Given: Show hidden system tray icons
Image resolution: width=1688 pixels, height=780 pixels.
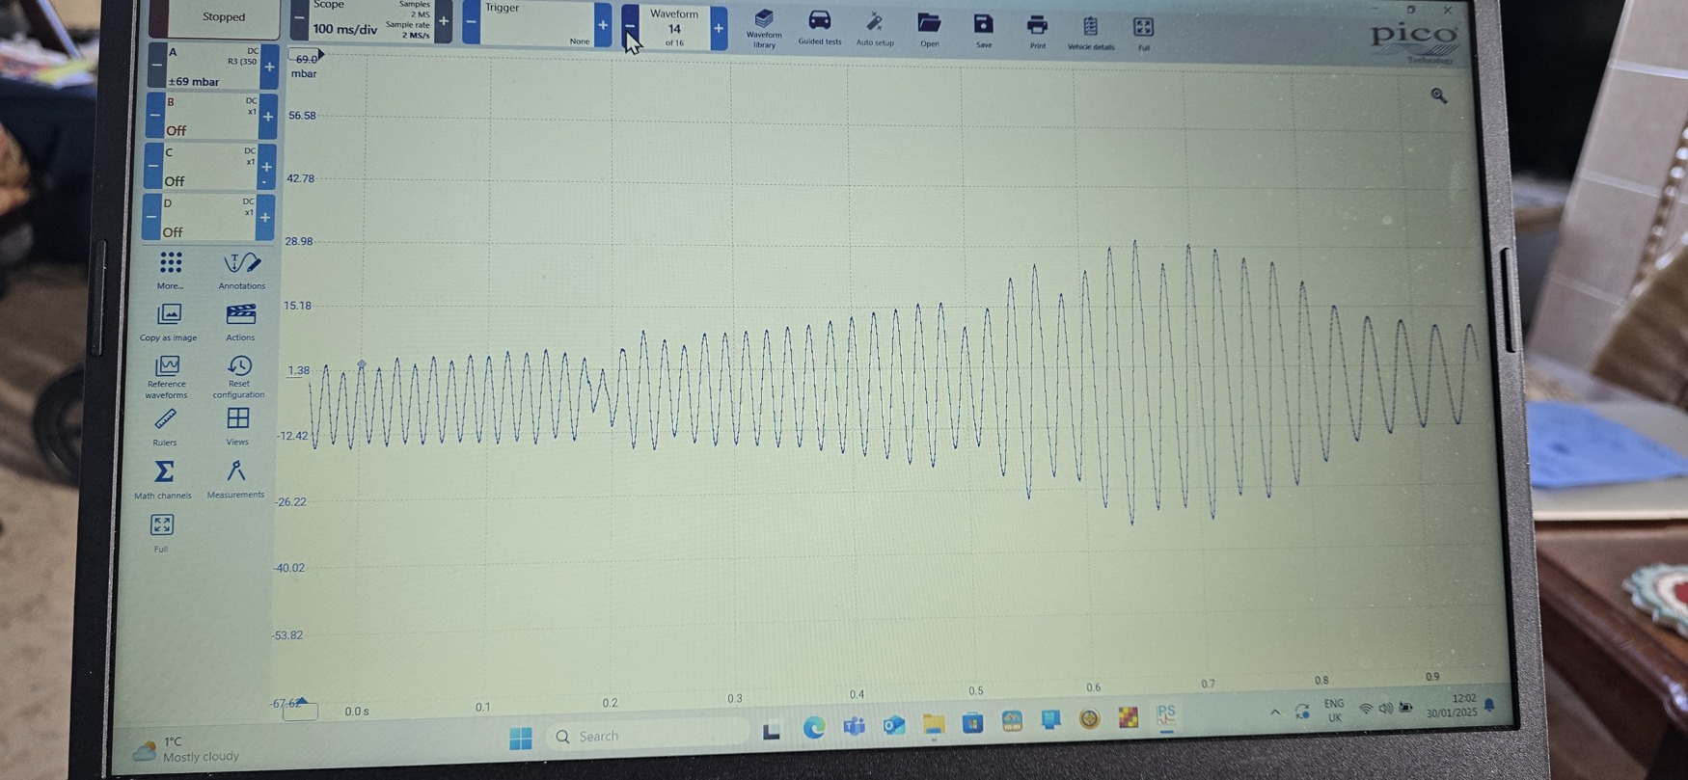Looking at the screenshot, I should click(1275, 712).
